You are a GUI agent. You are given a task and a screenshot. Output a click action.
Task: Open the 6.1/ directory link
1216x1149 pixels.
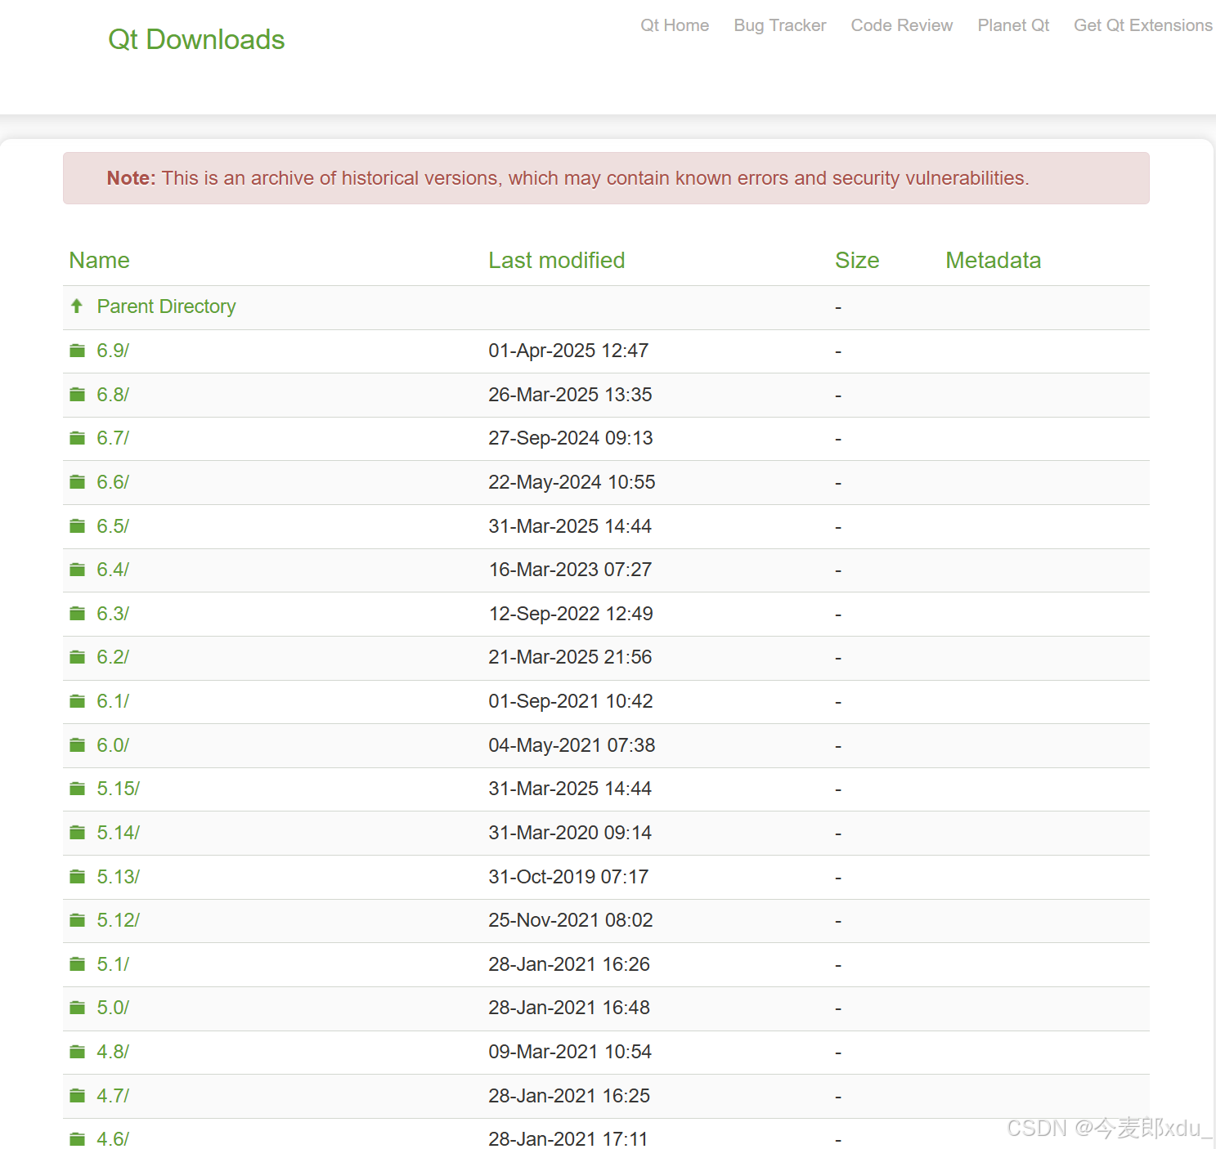[113, 701]
